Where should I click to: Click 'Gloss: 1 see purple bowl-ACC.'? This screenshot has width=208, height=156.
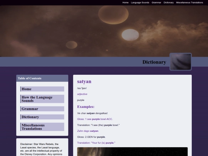(95, 119)
